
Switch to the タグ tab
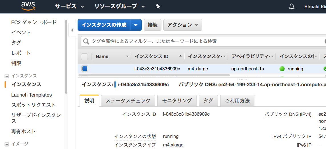point(208,101)
